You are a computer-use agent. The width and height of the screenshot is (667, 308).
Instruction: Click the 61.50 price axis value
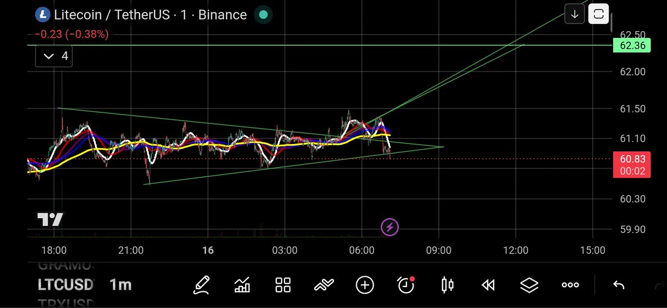[632, 109]
